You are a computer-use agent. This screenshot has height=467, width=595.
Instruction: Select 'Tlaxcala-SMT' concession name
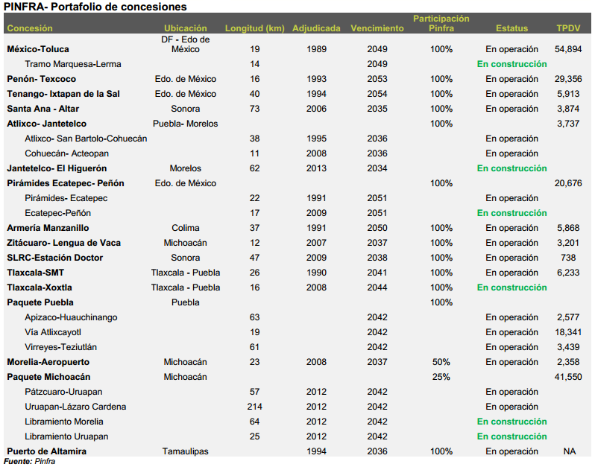click(x=36, y=273)
